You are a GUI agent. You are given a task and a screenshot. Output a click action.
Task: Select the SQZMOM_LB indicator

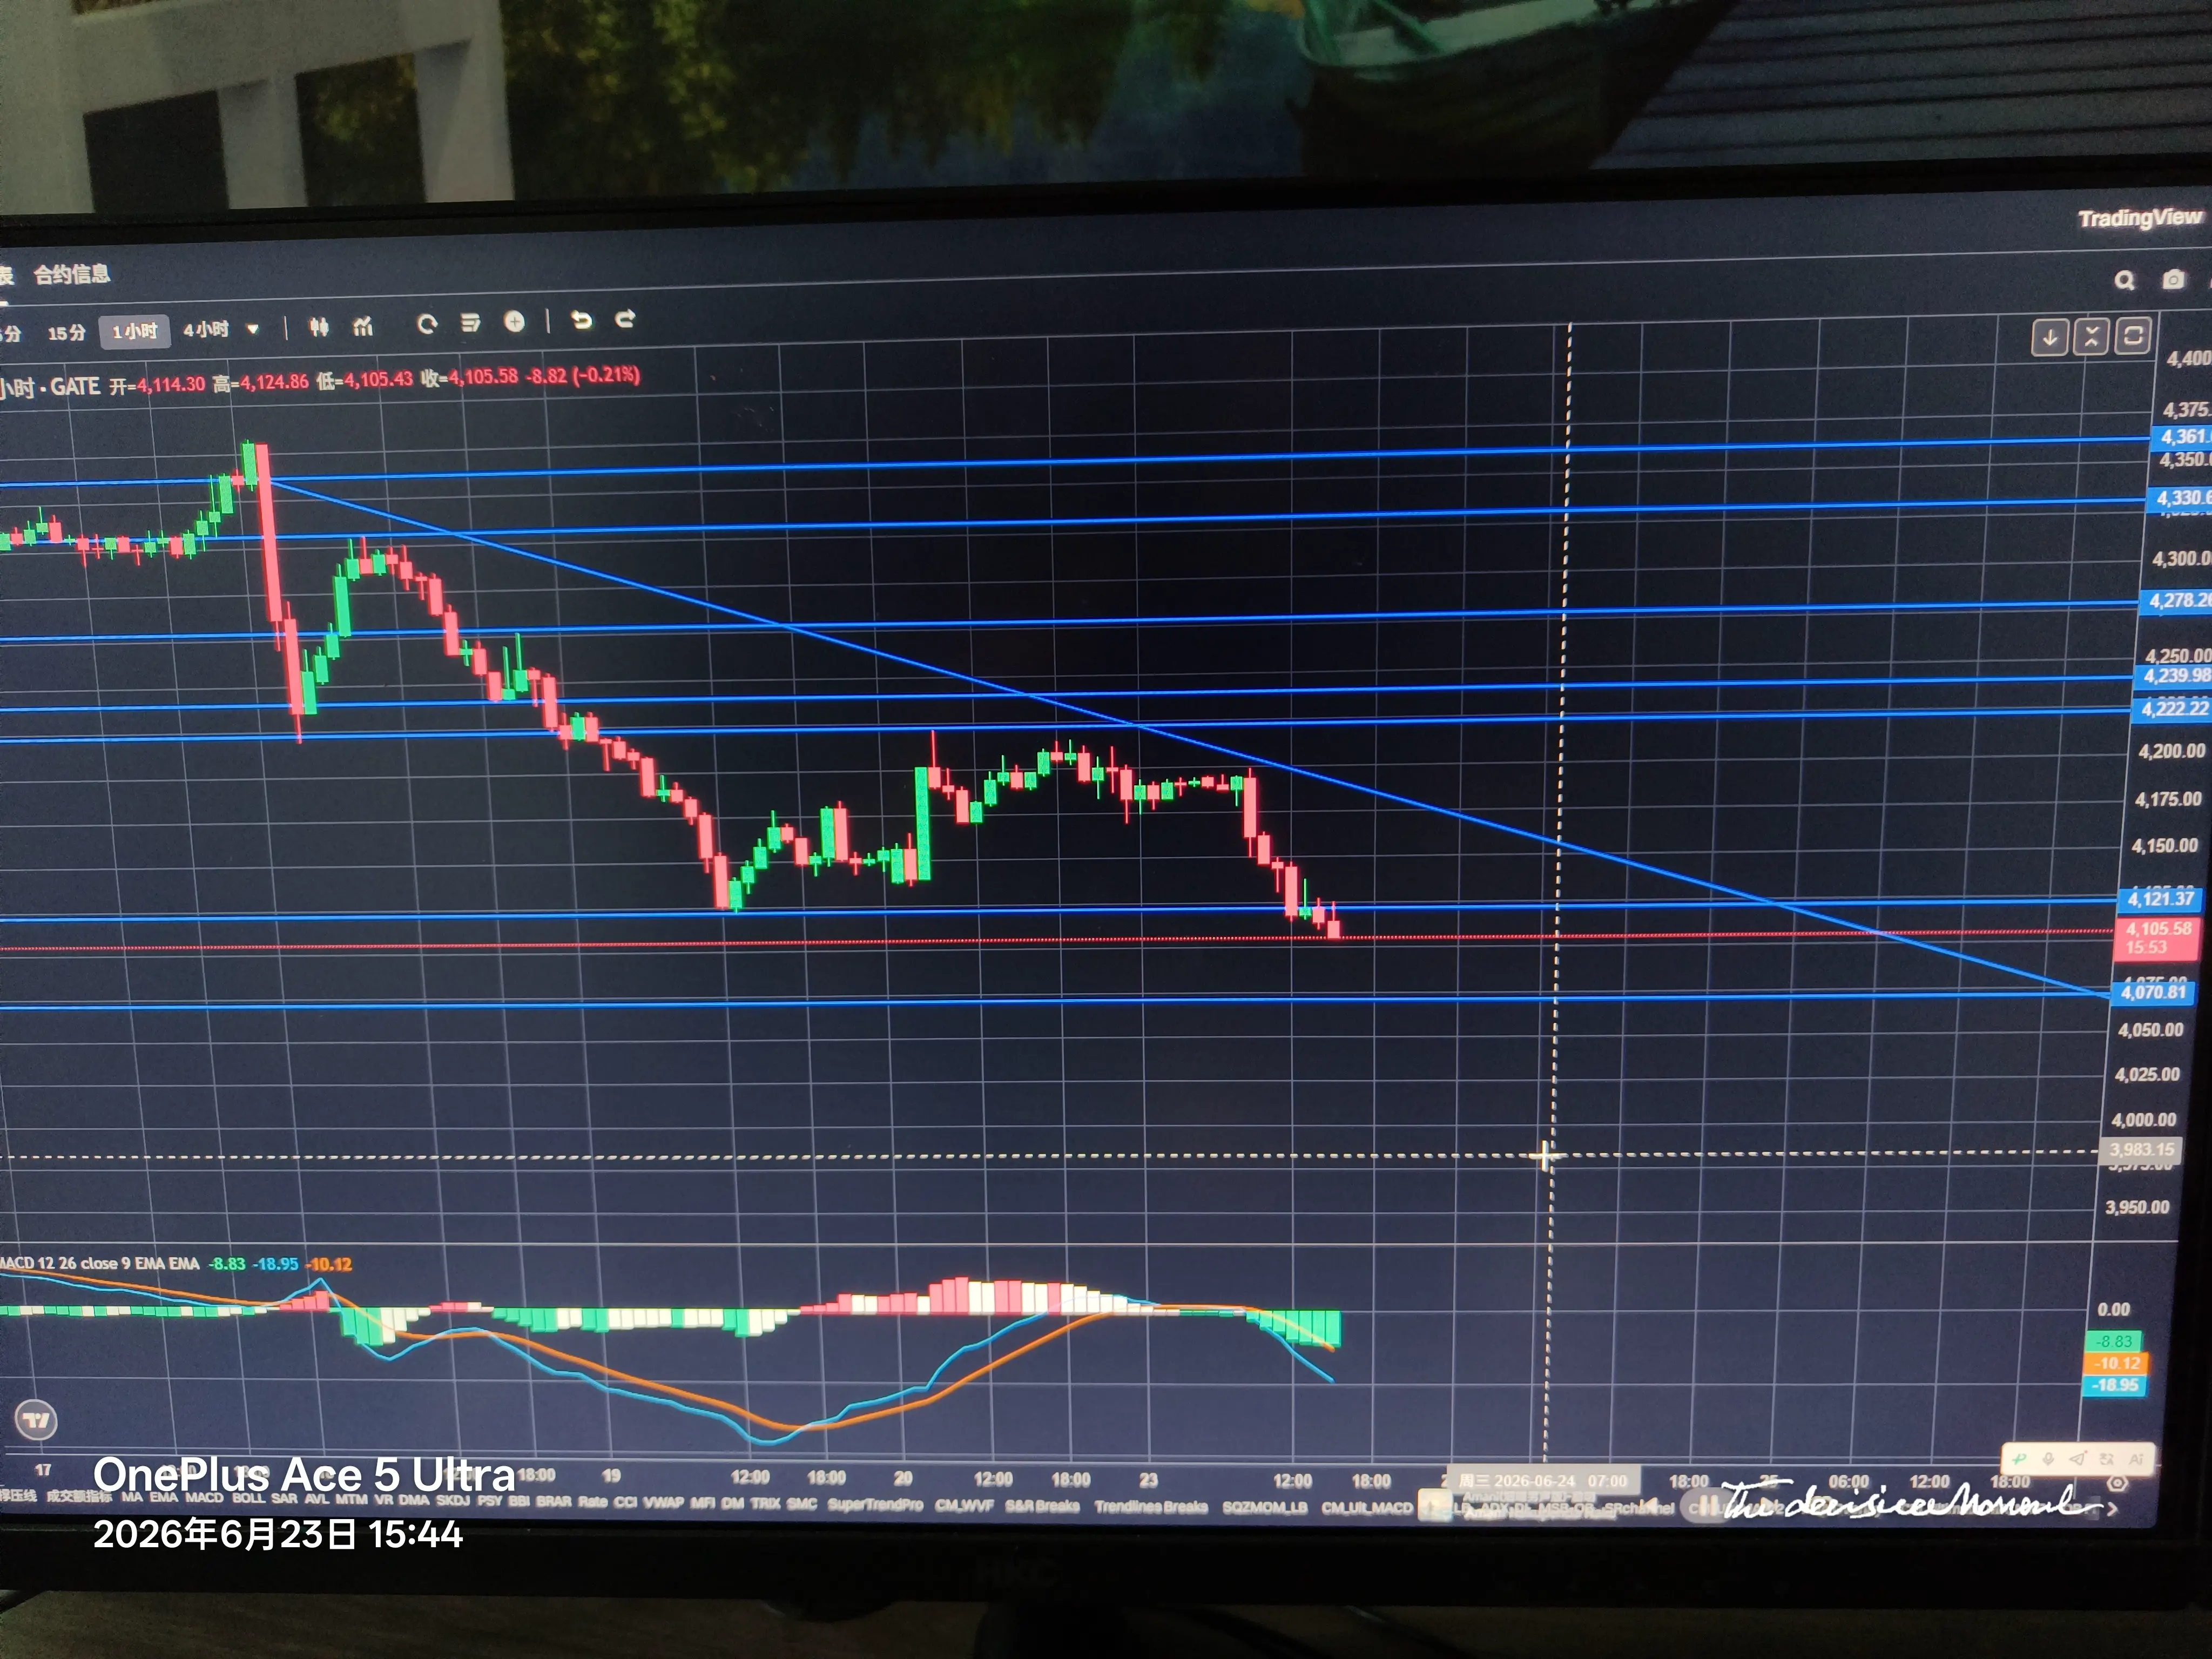pyautogui.click(x=1265, y=1508)
